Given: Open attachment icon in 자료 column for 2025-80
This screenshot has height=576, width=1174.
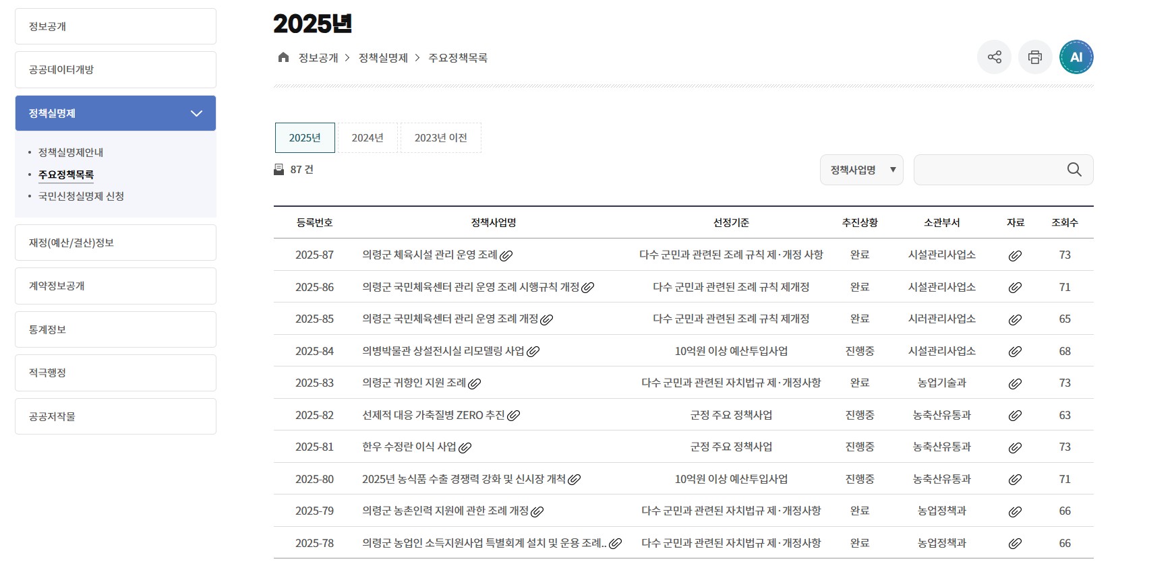Looking at the screenshot, I should [x=1015, y=480].
